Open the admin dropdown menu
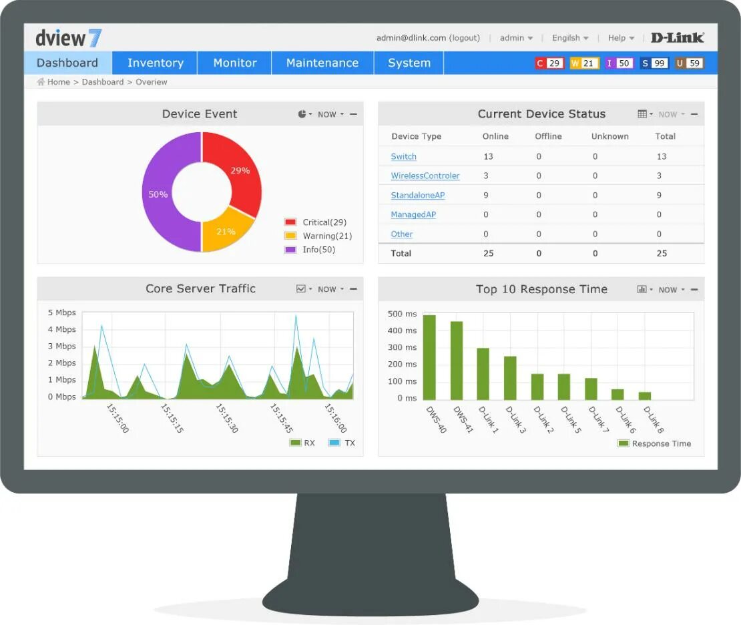The image size is (741, 625). coord(517,38)
